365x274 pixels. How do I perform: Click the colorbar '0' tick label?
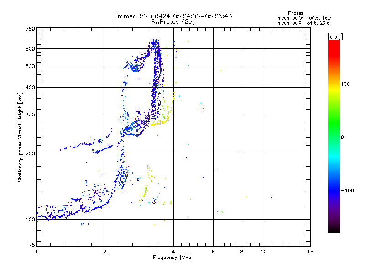coord(342,137)
